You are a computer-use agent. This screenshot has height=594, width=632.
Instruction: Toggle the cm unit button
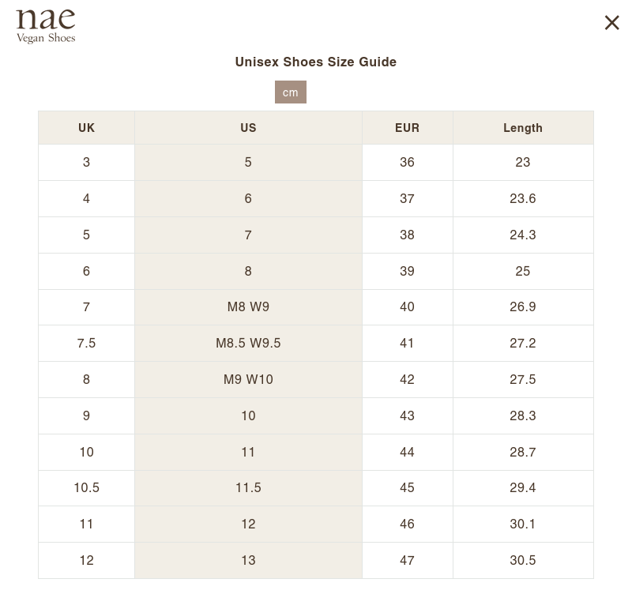[291, 92]
